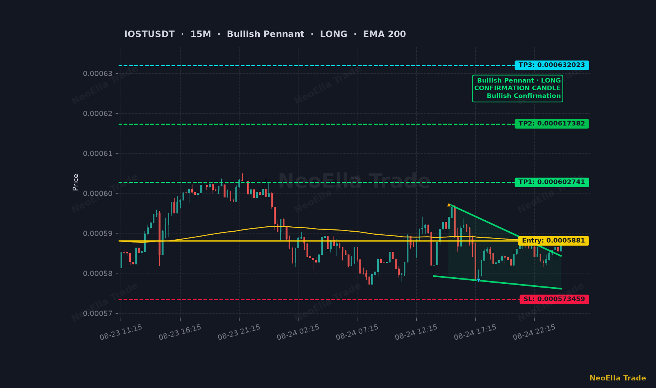This screenshot has height=388, width=656.
Task: Click the TP2: 0.000617382 label
Action: click(x=551, y=124)
